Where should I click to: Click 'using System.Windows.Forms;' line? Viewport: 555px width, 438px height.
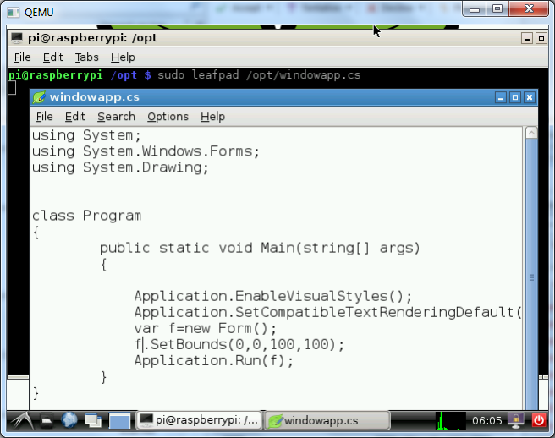tap(146, 152)
